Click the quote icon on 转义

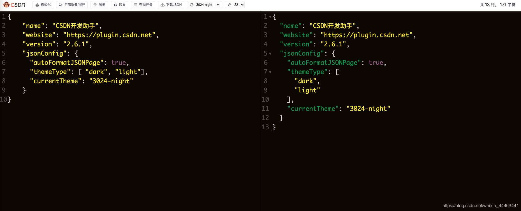[x=115, y=5]
